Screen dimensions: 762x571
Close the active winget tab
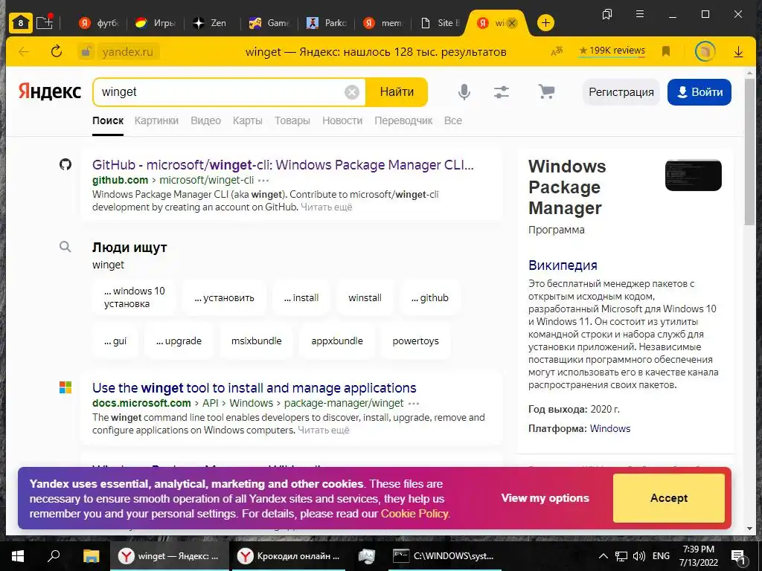pos(512,23)
